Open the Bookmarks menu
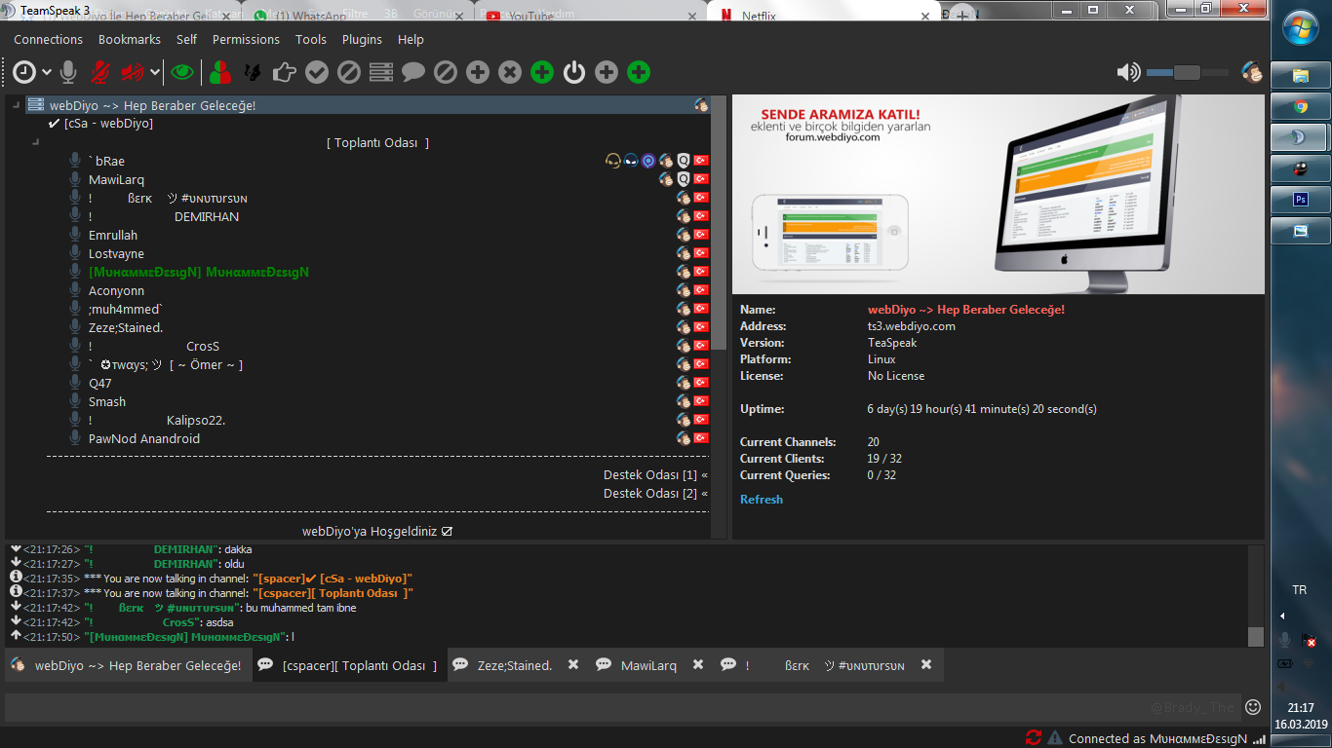 click(130, 40)
